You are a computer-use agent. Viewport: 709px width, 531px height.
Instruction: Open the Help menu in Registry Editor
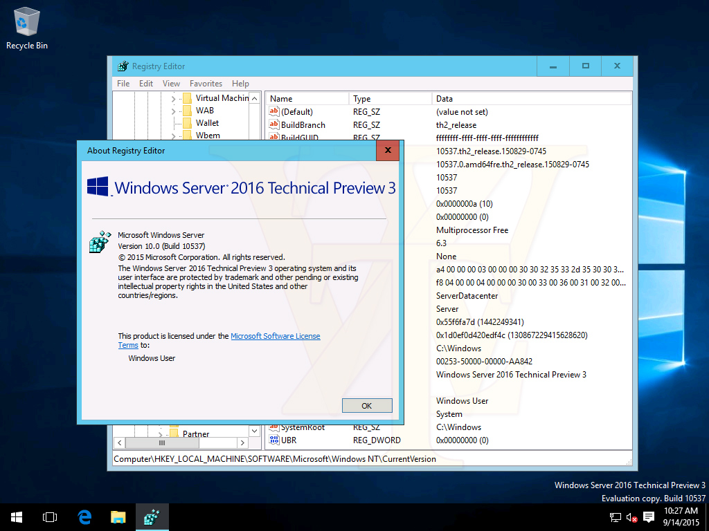point(240,84)
